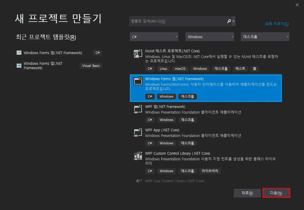Image resolution: width=304 pixels, height=210 pixels.
Task: Click the recent Visual Basic Forms icon
Action: [x=19, y=66]
